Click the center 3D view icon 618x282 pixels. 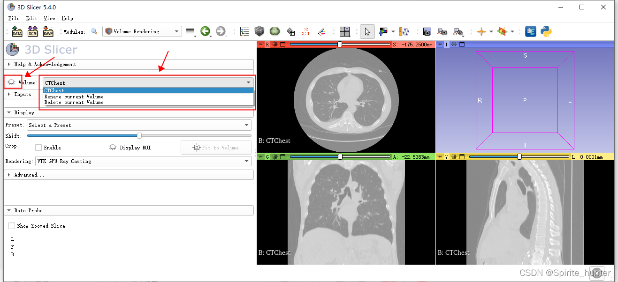[454, 45]
